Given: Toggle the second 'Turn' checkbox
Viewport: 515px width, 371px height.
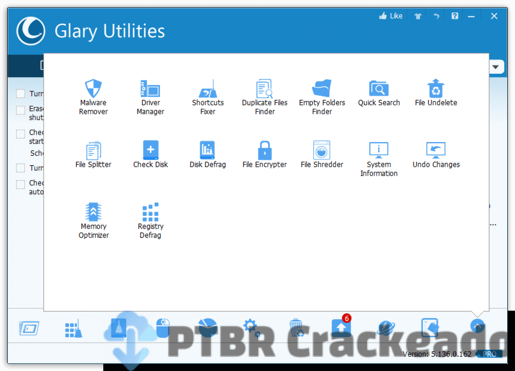Looking at the screenshot, I should [x=20, y=168].
